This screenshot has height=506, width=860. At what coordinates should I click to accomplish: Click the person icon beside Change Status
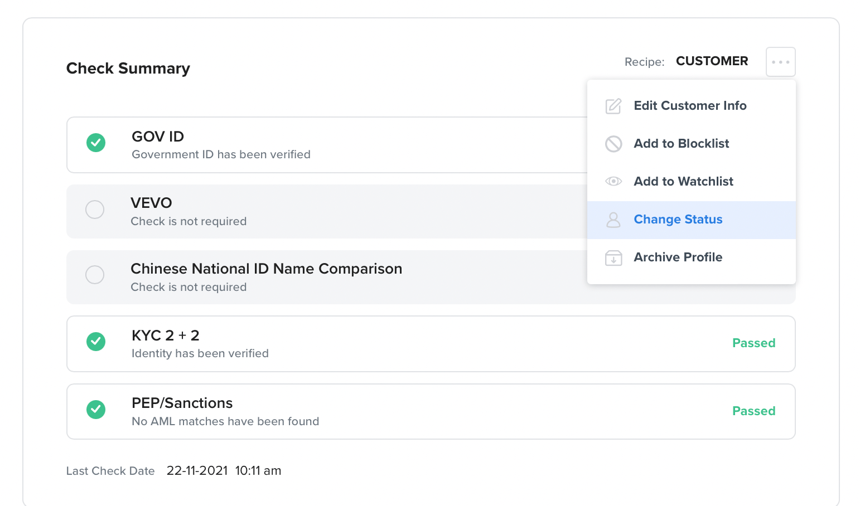[613, 220]
